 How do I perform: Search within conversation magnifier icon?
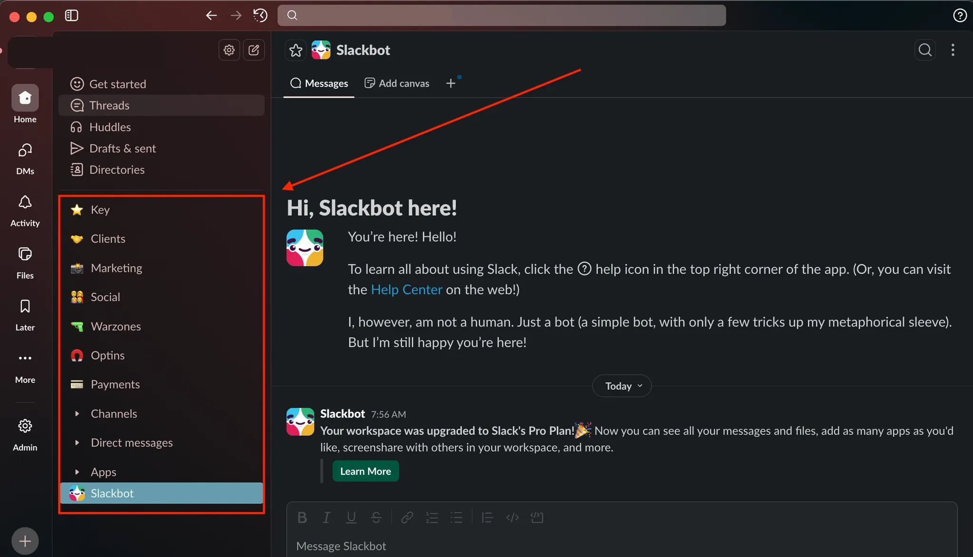pyautogui.click(x=925, y=50)
